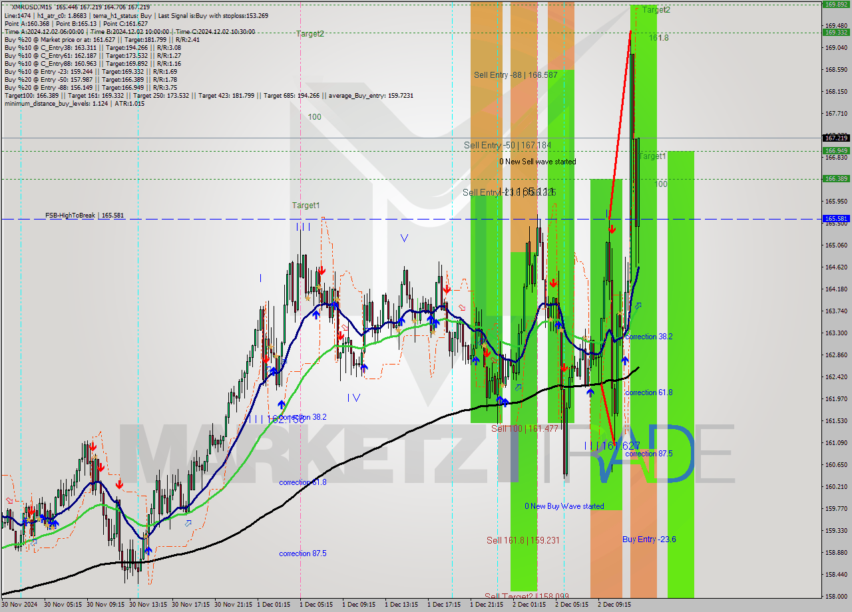The width and height of the screenshot is (852, 612).
Task: Click the 'Sell 161.8 | 159.231' label
Action: (523, 540)
